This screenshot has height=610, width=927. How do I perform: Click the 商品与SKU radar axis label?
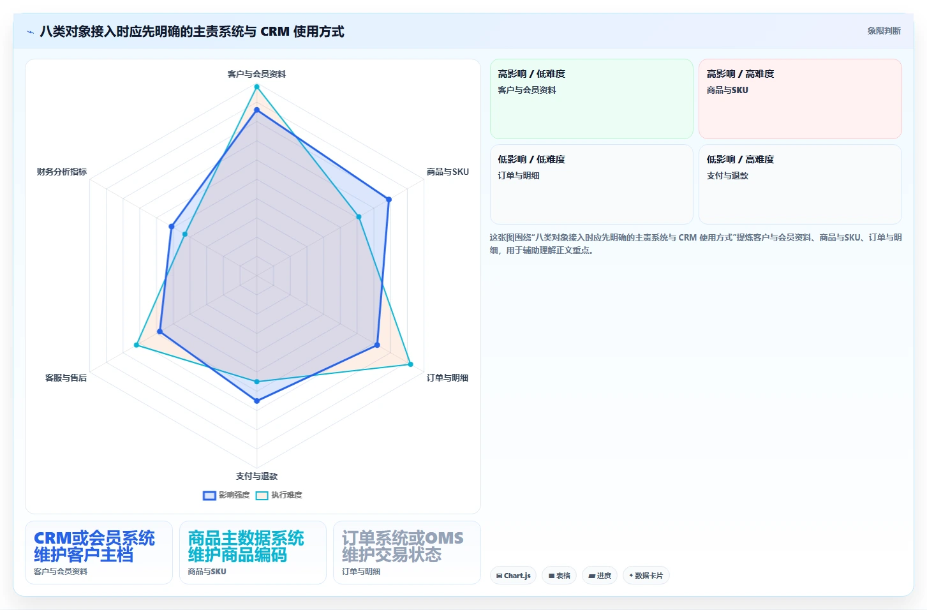click(447, 172)
